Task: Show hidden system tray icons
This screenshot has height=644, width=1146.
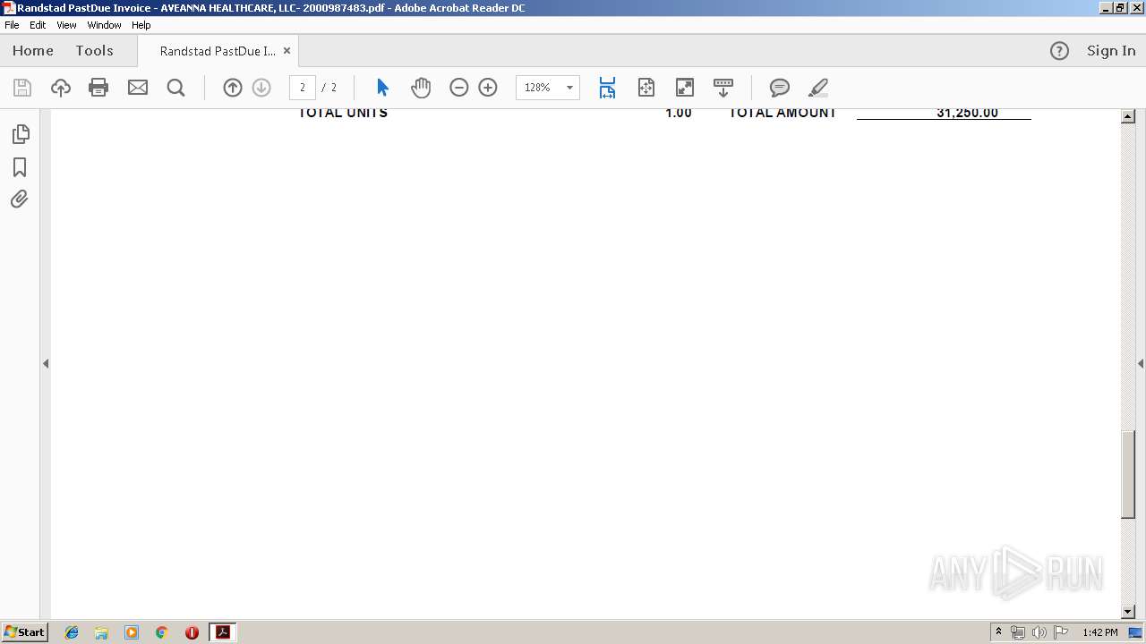Action: pyautogui.click(x=998, y=632)
